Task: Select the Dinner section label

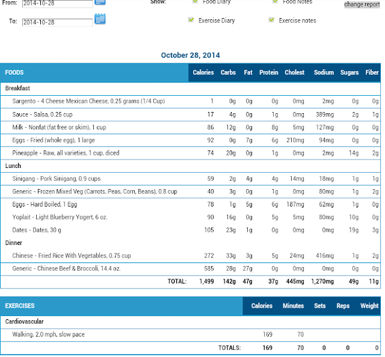Action: pos(14,243)
